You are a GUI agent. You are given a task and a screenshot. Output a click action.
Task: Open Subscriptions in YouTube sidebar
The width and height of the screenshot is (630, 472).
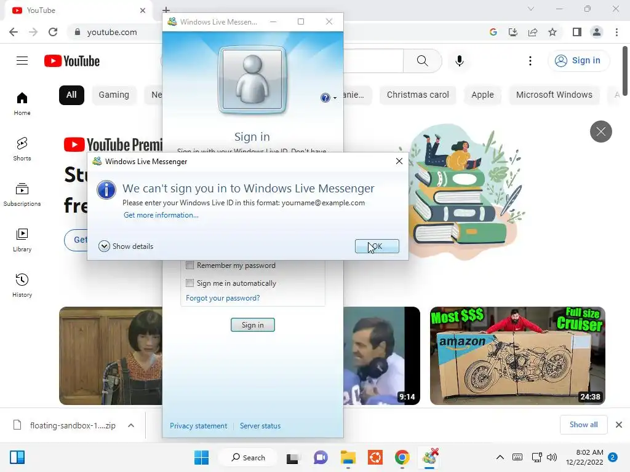coord(22,195)
